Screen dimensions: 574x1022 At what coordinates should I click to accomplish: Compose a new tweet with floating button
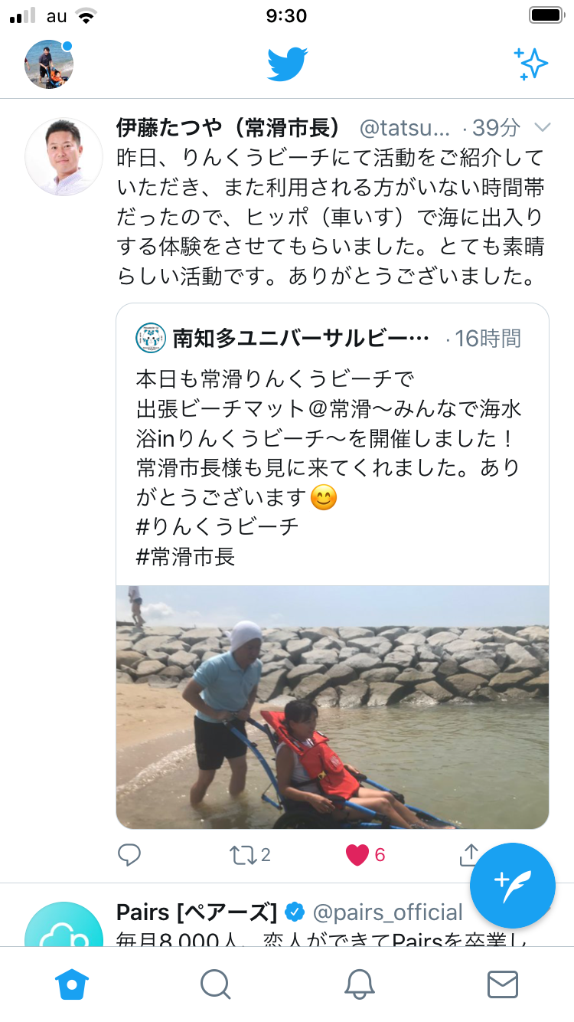(x=512, y=885)
